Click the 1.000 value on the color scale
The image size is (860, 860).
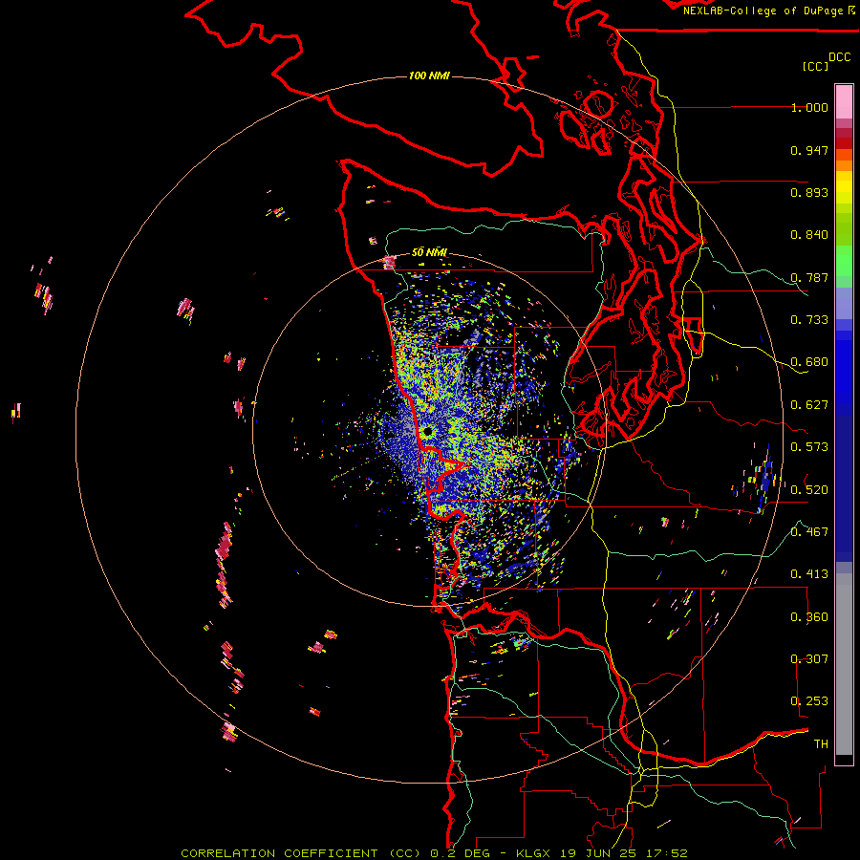(x=809, y=107)
